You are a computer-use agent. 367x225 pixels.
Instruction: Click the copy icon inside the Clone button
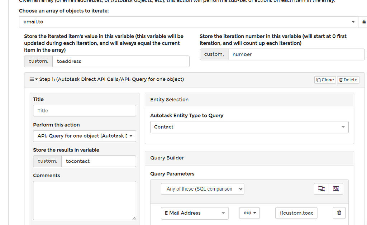coord(318,80)
